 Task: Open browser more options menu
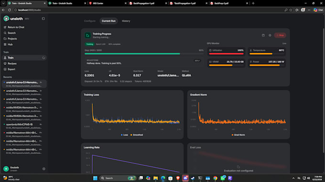pyautogui.click(x=309, y=10)
